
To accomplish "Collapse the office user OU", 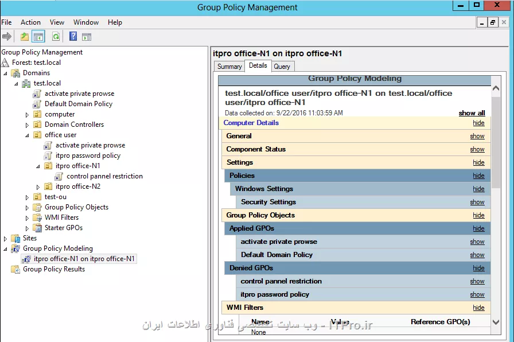I will tap(27, 135).
